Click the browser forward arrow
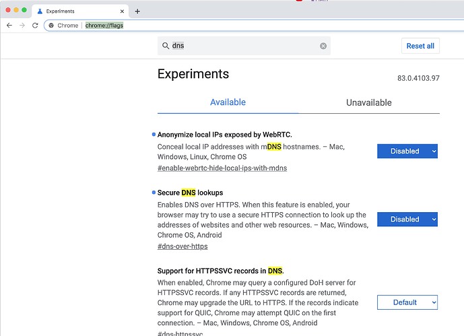This screenshot has width=464, height=336. tap(22, 26)
